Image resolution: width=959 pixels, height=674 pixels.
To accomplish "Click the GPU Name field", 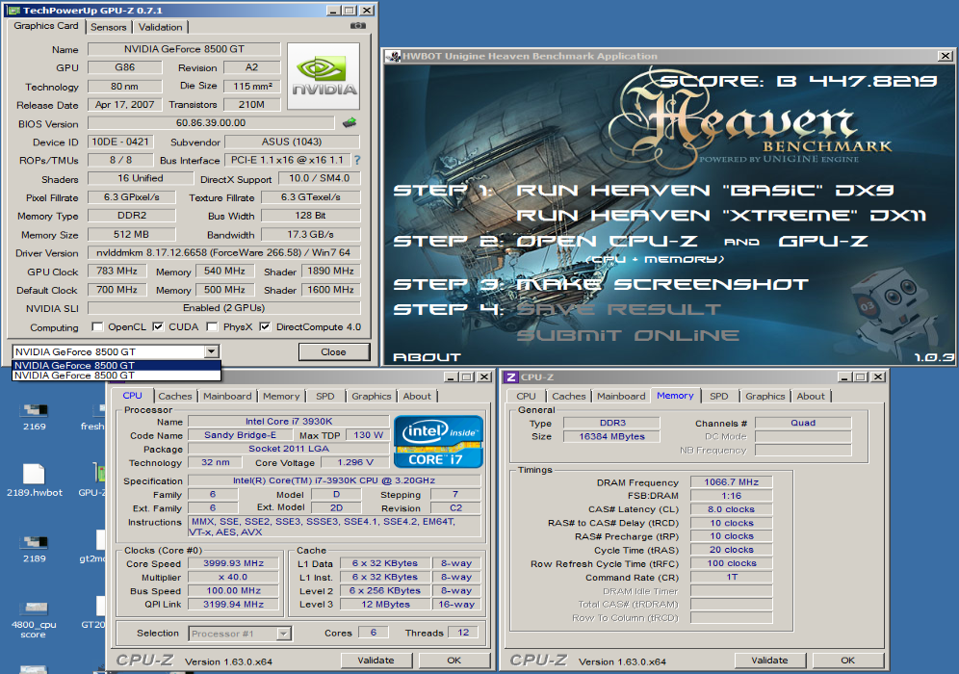I will pos(184,49).
